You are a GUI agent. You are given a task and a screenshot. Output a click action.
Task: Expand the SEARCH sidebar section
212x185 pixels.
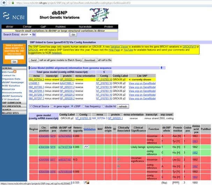[x=14, y=110]
